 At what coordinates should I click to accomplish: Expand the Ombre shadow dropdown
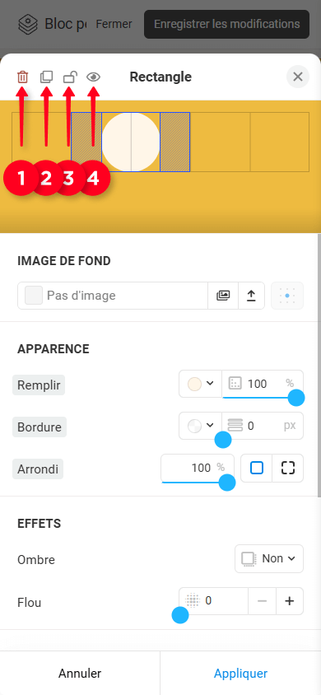(269, 558)
